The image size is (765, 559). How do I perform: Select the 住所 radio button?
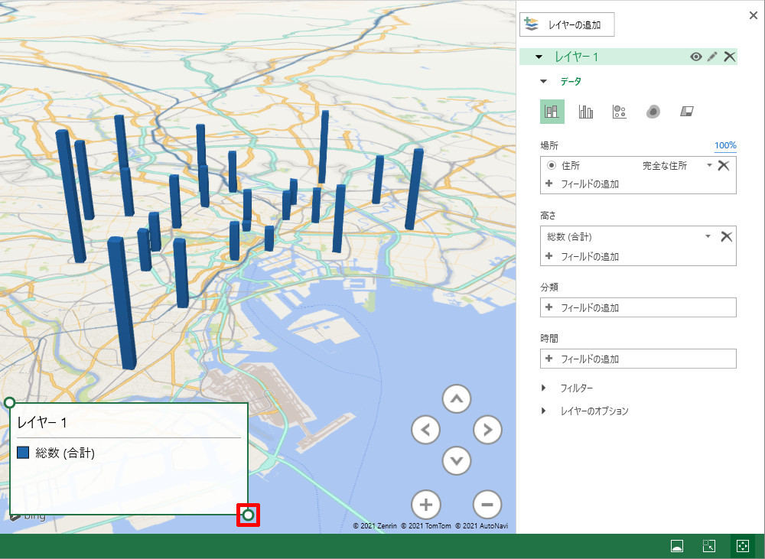[551, 165]
